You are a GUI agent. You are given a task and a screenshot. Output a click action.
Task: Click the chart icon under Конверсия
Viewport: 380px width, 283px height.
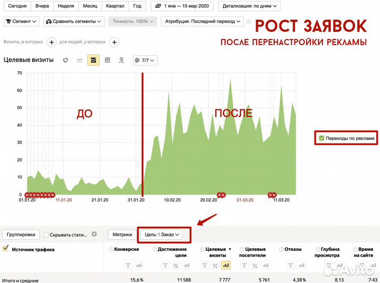[x=139, y=265]
